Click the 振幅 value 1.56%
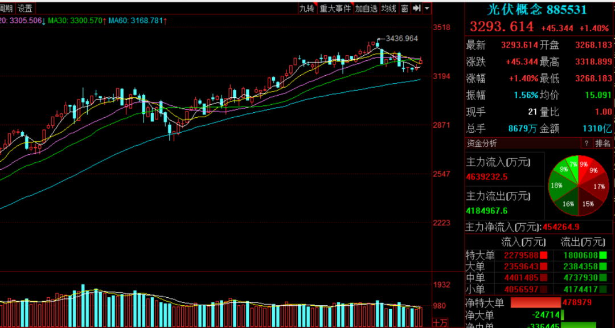 [526, 95]
